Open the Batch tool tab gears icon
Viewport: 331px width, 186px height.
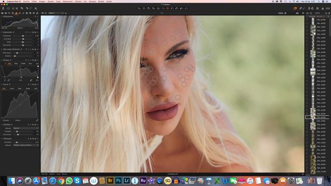point(37,13)
